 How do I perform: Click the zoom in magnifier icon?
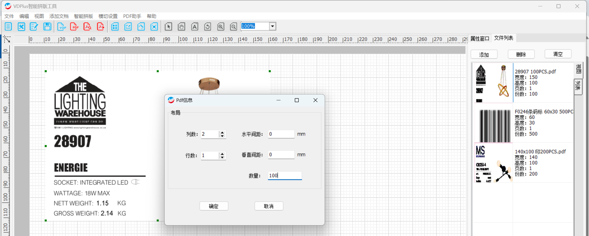click(x=221, y=26)
